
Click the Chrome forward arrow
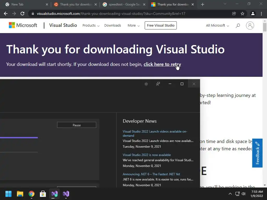[14, 14]
